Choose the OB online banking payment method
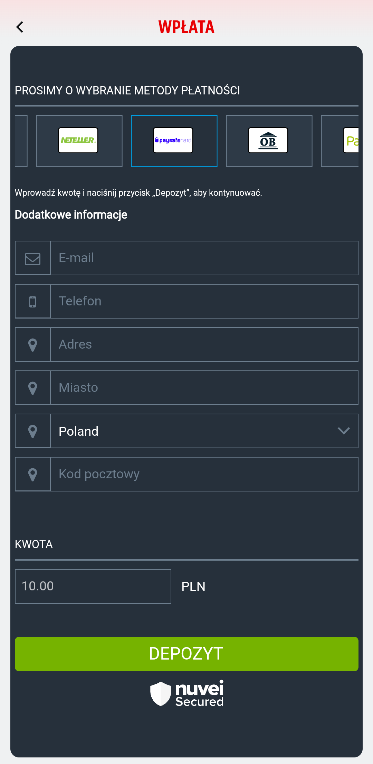Viewport: 373px width, 764px height. click(269, 141)
